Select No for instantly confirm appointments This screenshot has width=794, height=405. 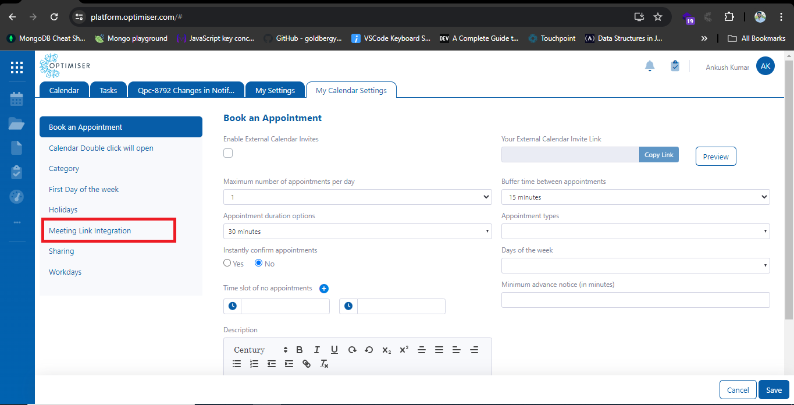[259, 263]
